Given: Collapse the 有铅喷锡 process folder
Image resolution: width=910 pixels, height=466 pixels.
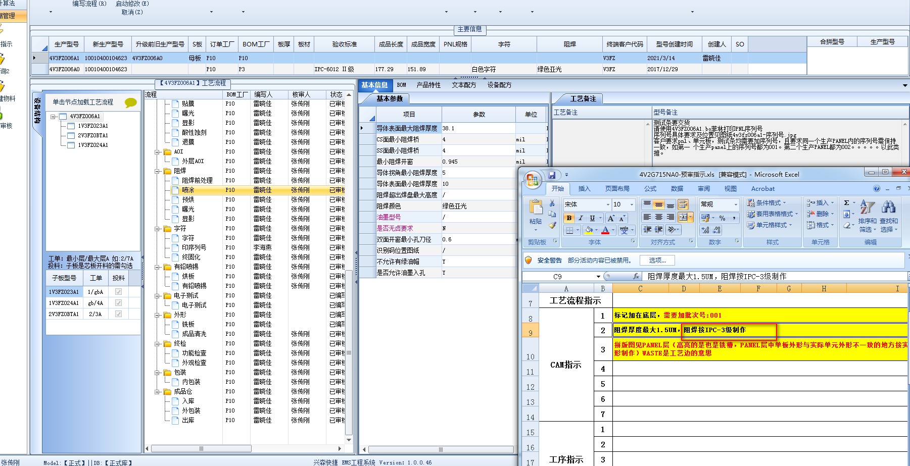Looking at the screenshot, I should 158,267.
